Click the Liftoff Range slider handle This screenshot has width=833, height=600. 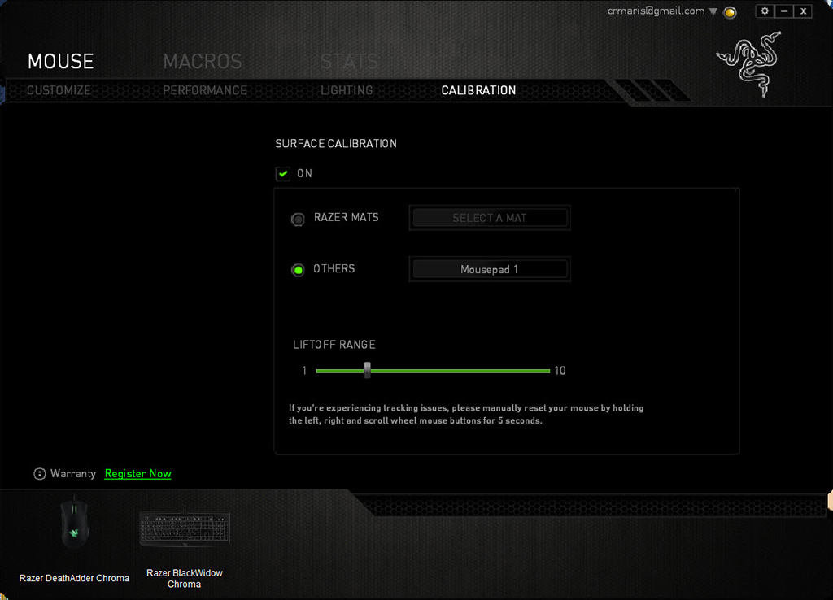[367, 370]
